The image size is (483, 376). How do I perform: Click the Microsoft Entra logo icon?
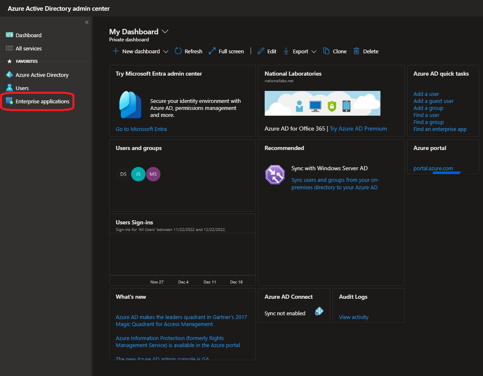130,105
